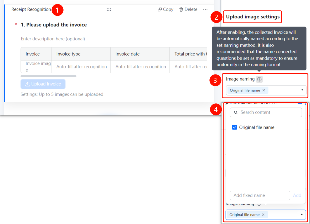Click the 'Receipt Recognition' question type label

coord(31,9)
